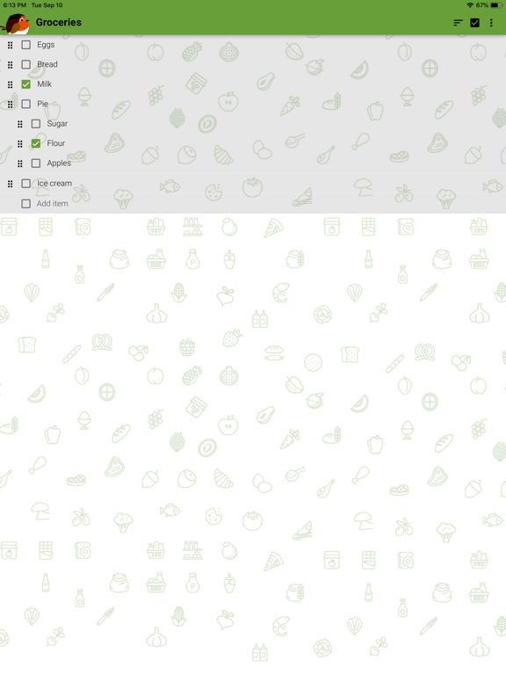
Task: Check the Ice cream checkbox
Action: (x=25, y=184)
